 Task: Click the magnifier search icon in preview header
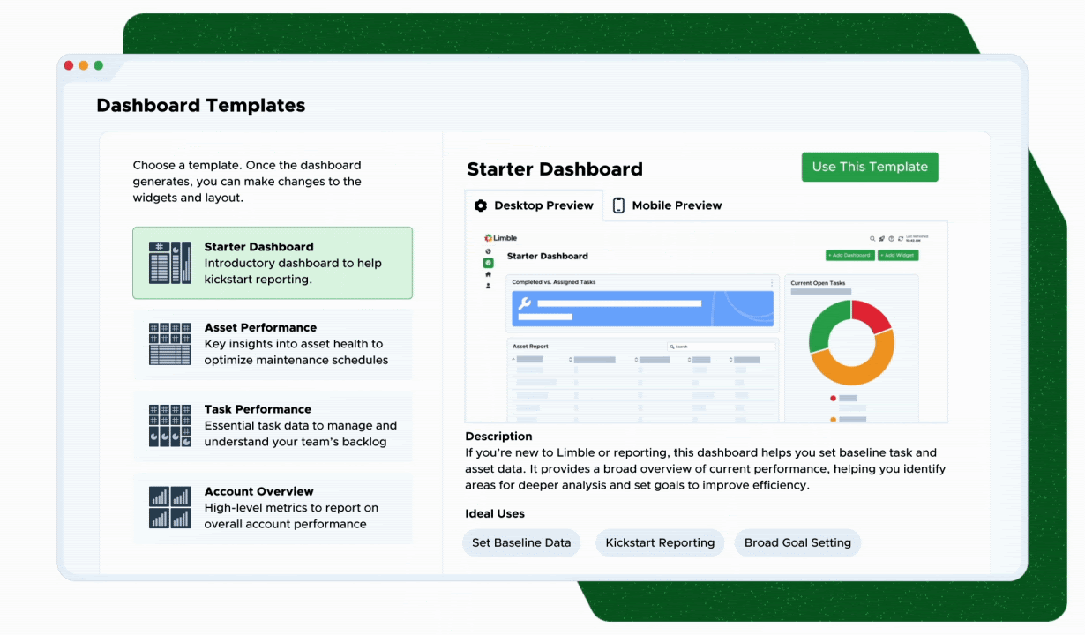[x=872, y=238]
